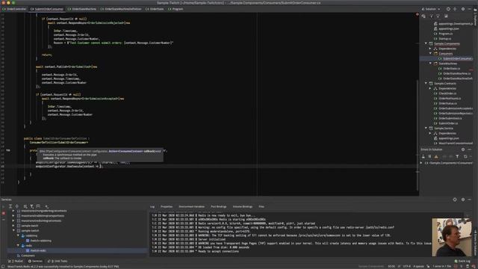Open the OrderStateMachineDefinition editor tab

coord(121,9)
